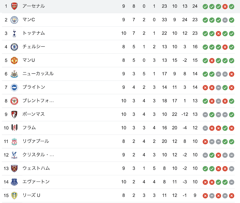This screenshot has height=203, width=240.
Task: Open the ニューカッスル team link
Action: 38,74
